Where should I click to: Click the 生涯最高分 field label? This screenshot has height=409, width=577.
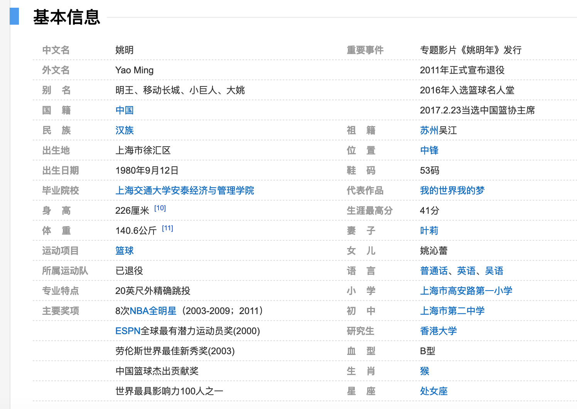(x=370, y=211)
